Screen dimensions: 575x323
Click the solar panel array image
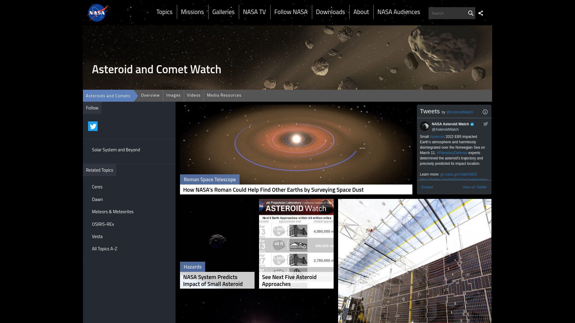(415, 261)
